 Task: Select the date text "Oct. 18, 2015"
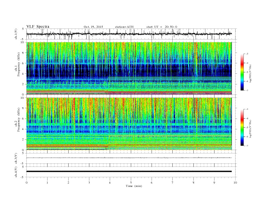pos(93,27)
